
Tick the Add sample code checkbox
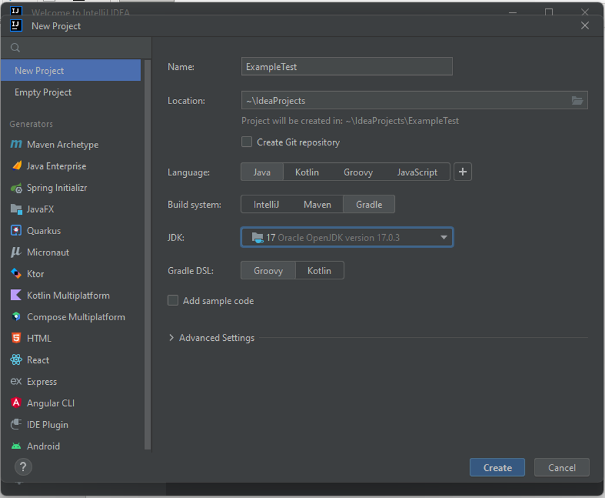point(173,300)
